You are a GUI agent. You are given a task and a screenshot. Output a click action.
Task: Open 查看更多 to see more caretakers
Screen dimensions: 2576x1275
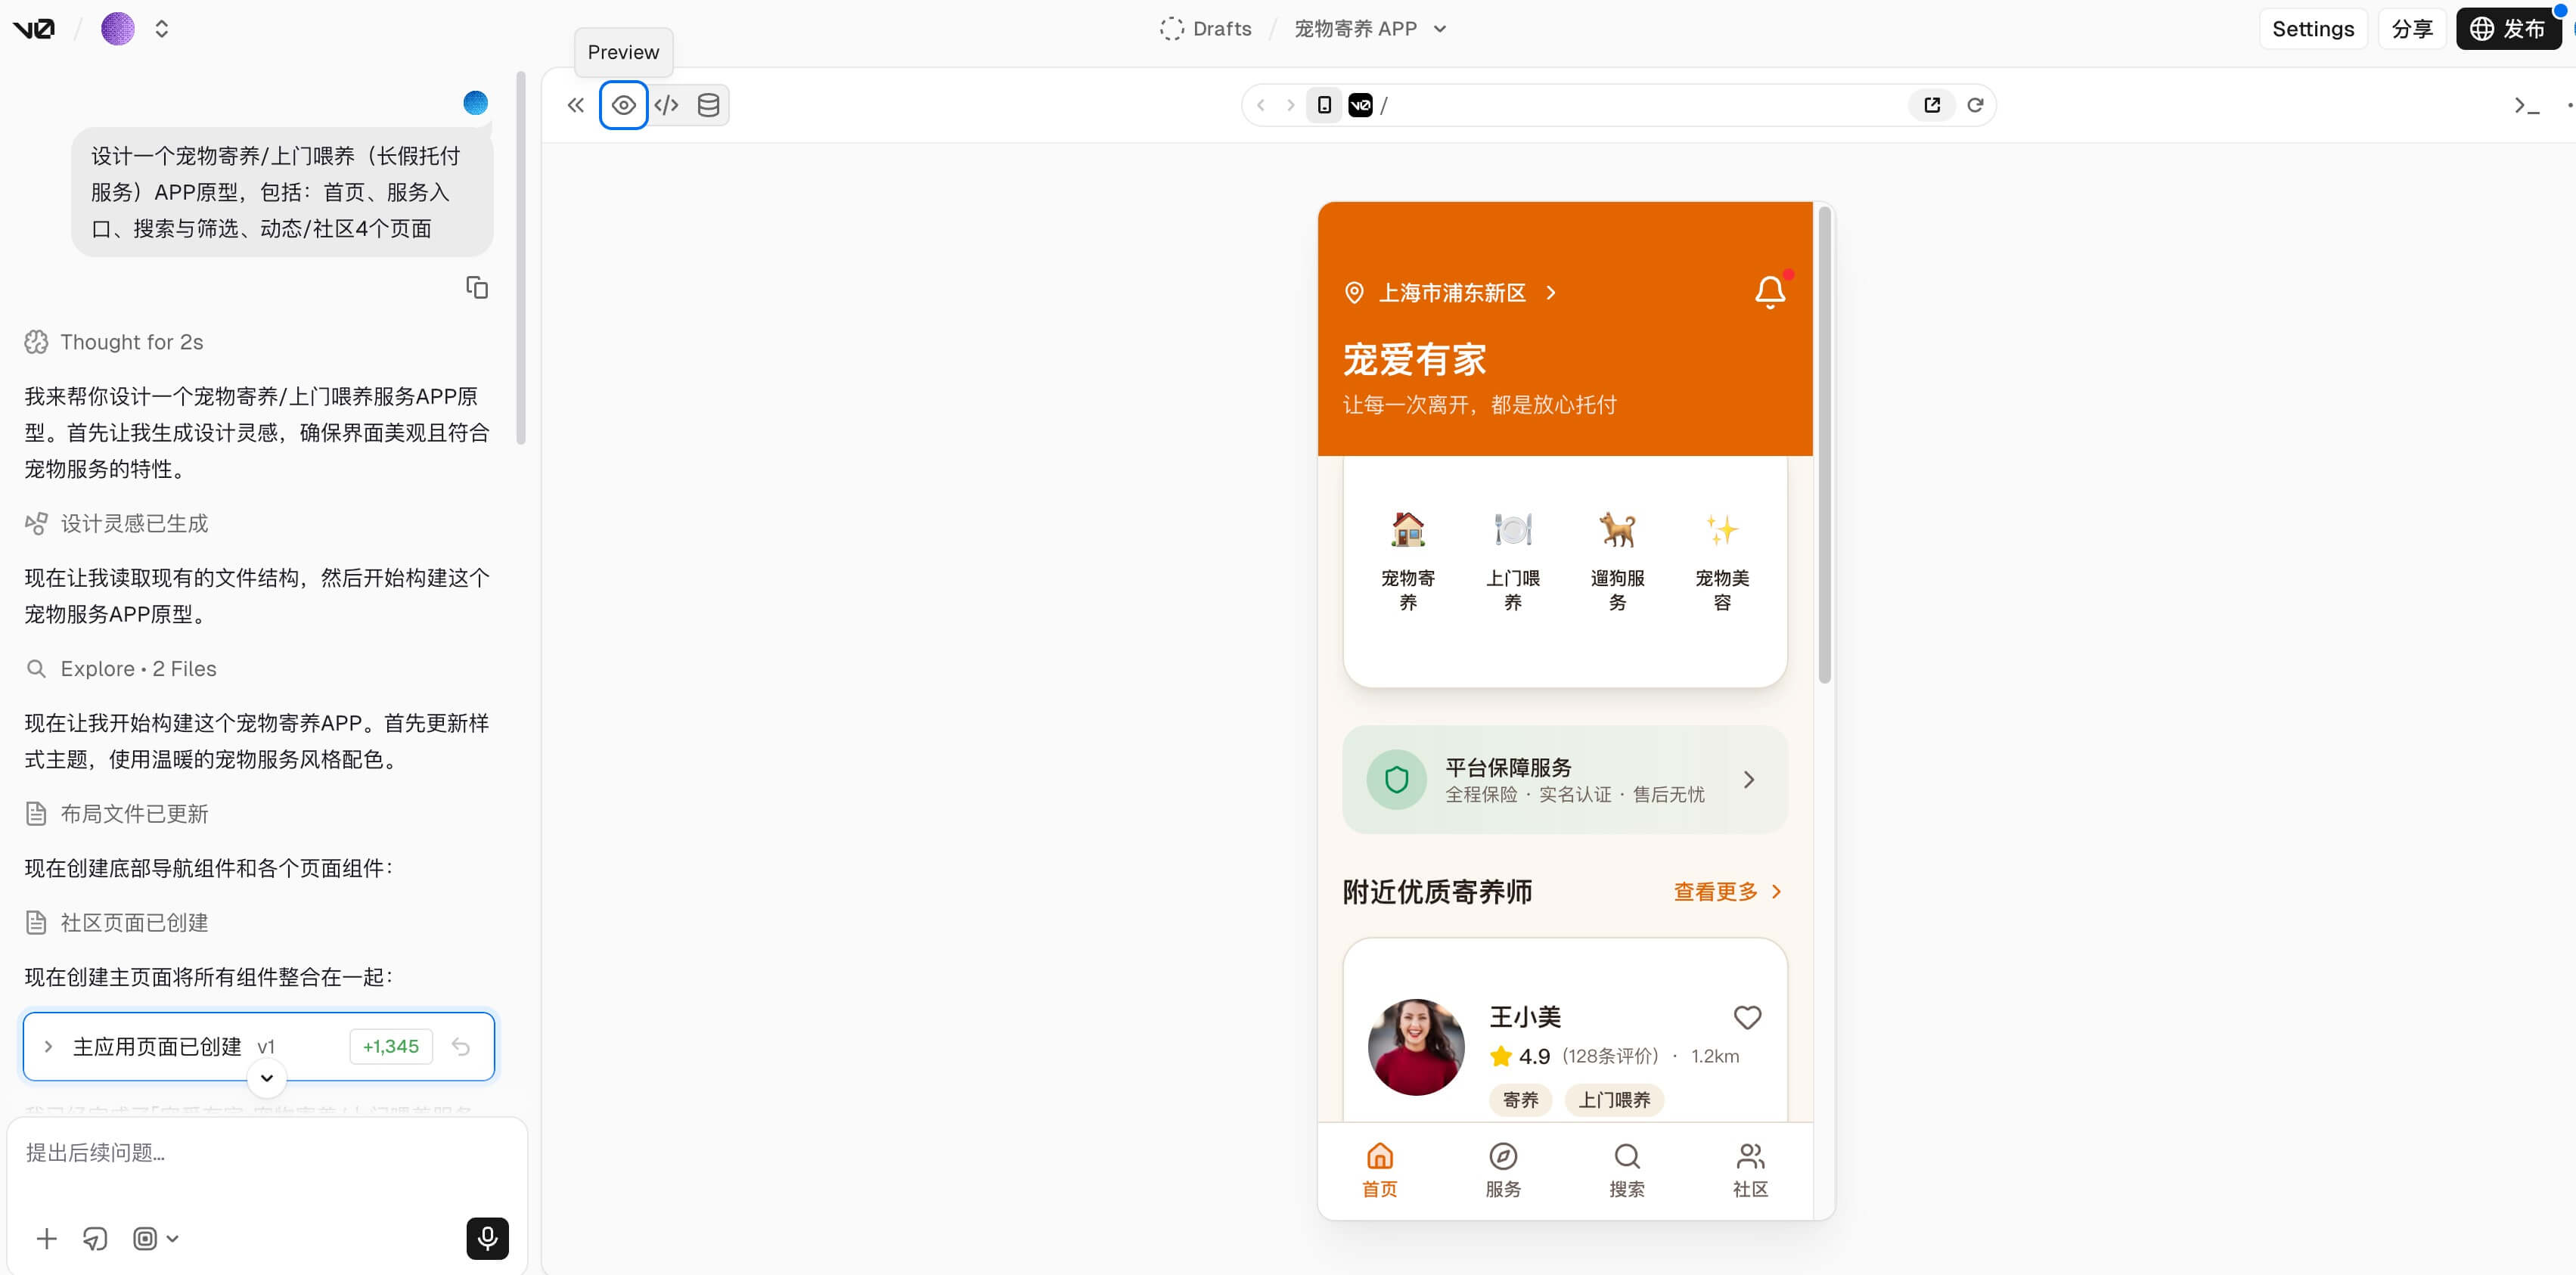pos(1716,892)
